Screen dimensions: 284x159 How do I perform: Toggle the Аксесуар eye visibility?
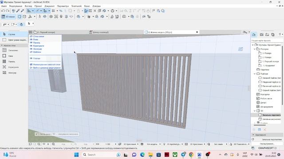coord(31,49)
